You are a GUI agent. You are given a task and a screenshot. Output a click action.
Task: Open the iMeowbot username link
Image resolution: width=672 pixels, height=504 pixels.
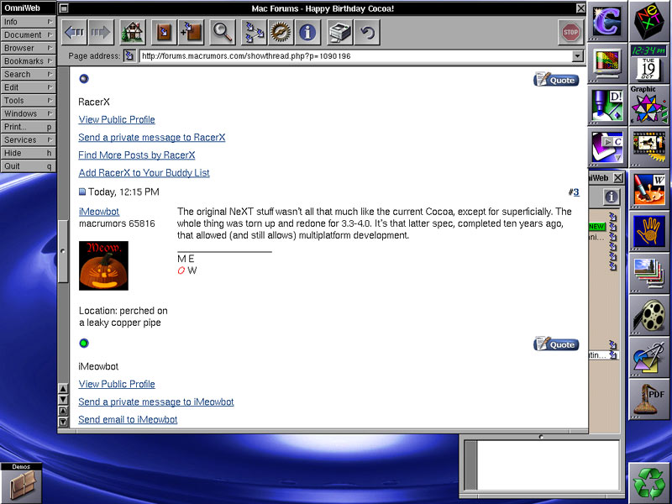99,212
